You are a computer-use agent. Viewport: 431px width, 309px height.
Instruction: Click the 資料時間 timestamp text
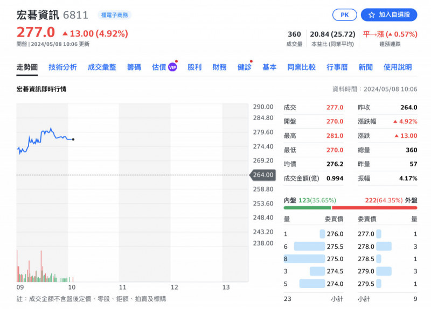375,89
